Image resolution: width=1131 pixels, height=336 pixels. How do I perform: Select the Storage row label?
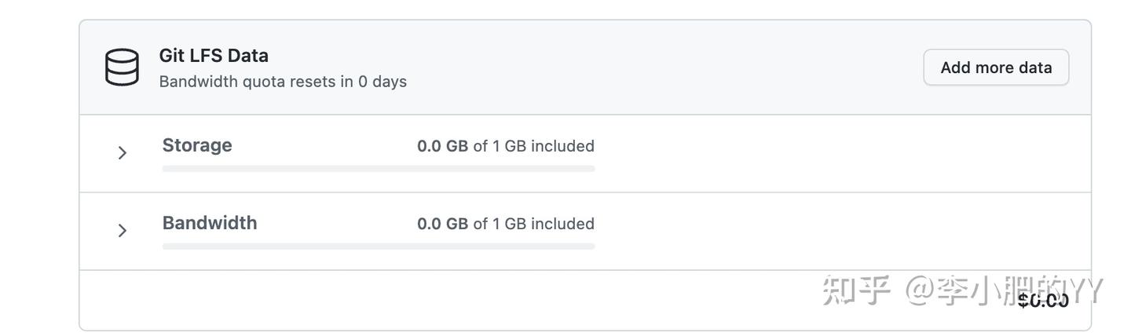pos(197,145)
